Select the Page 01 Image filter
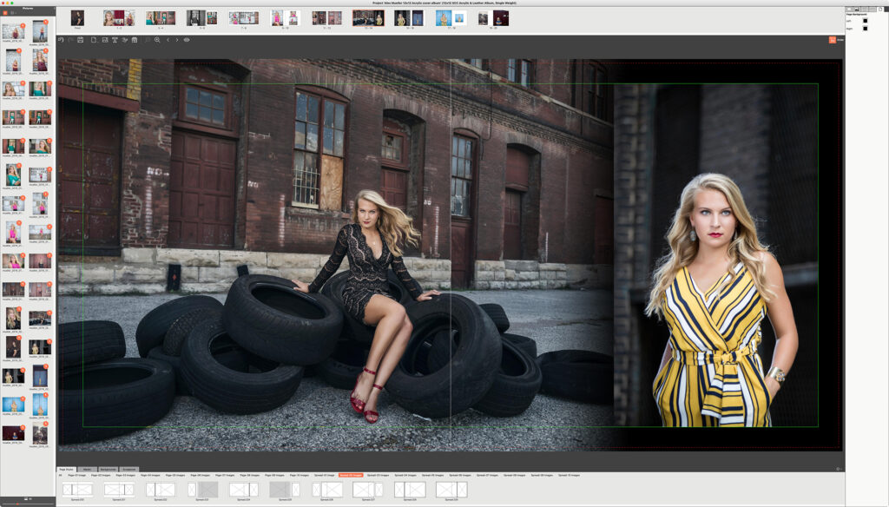 77,475
